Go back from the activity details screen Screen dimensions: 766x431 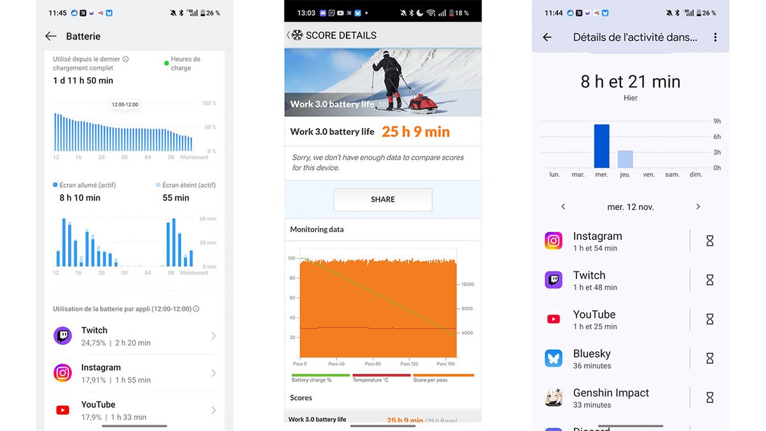pos(547,38)
